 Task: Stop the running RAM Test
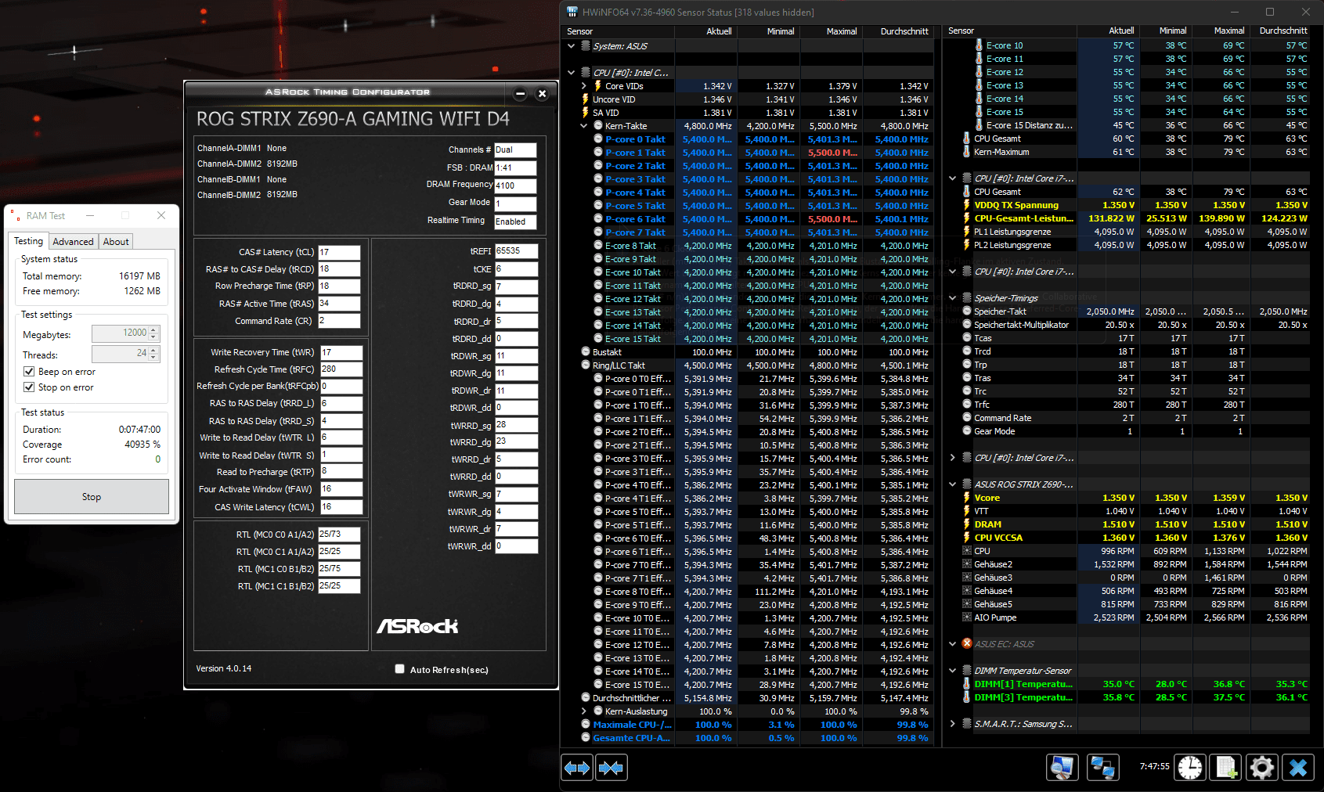tap(92, 497)
